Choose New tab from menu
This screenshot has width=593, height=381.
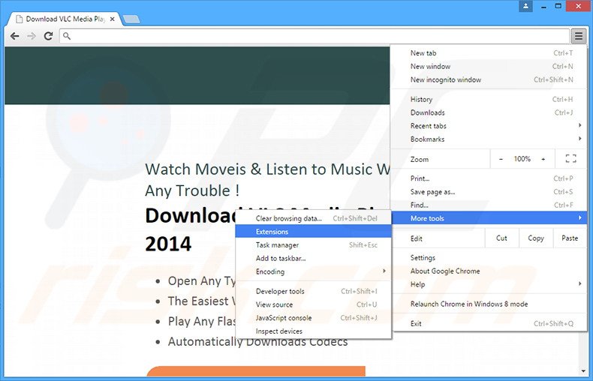488,53
